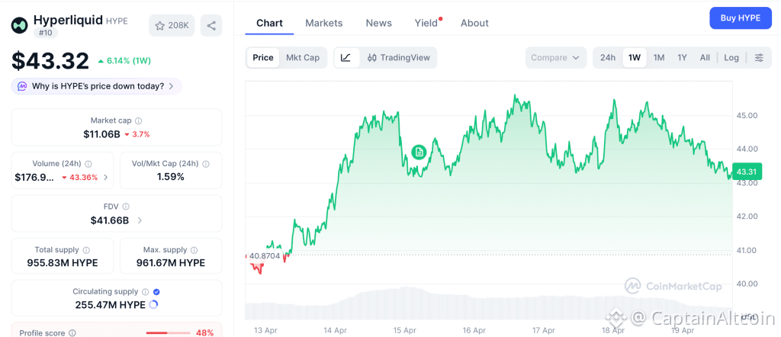The width and height of the screenshot is (781, 337).
Task: Click the news event marker on chart
Action: [418, 152]
